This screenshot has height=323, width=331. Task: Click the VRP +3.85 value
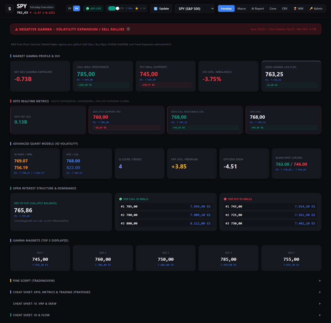pyautogui.click(x=179, y=166)
